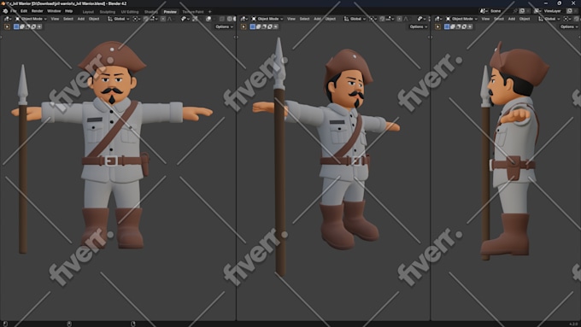
Task: Switch to the Layout workspace tab
Action: pyautogui.click(x=88, y=12)
